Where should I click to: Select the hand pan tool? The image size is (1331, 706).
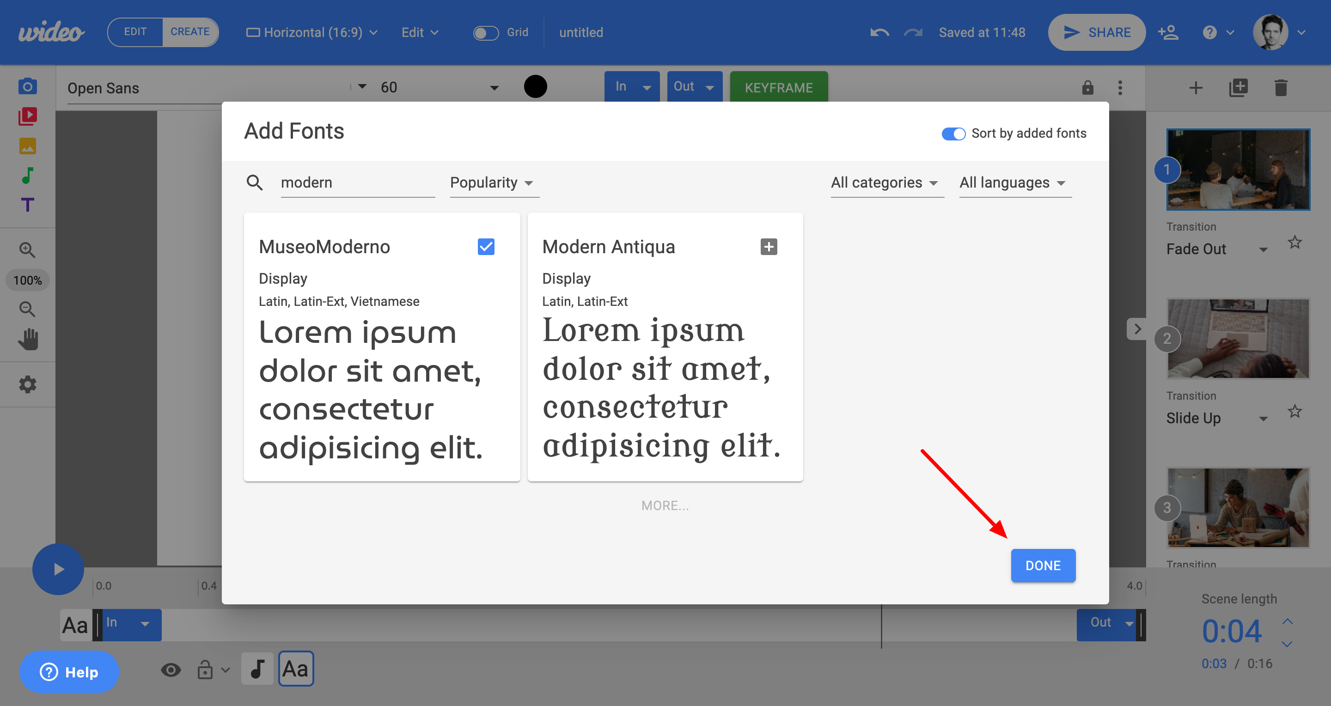(x=28, y=339)
